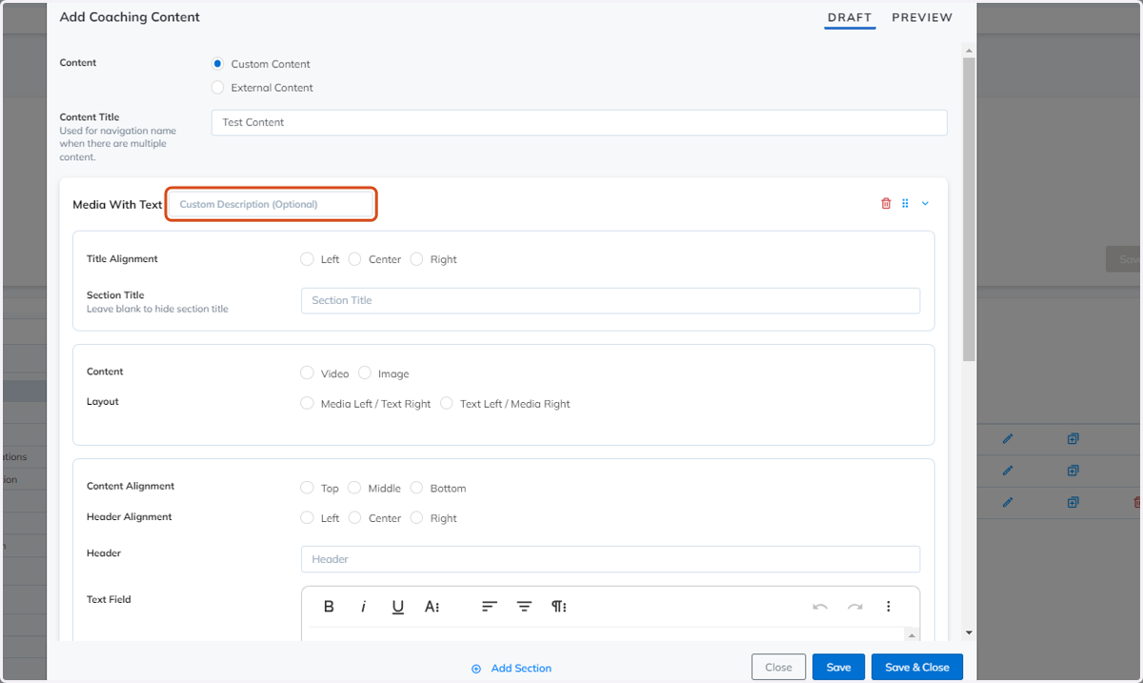Screen dimensions: 1143x683
Task: Delete the Media With Text section
Action: coord(886,204)
